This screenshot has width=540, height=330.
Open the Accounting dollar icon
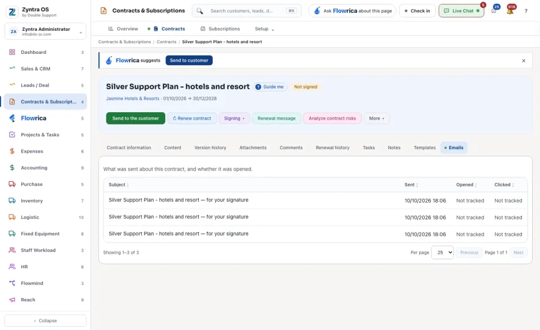[12, 168]
